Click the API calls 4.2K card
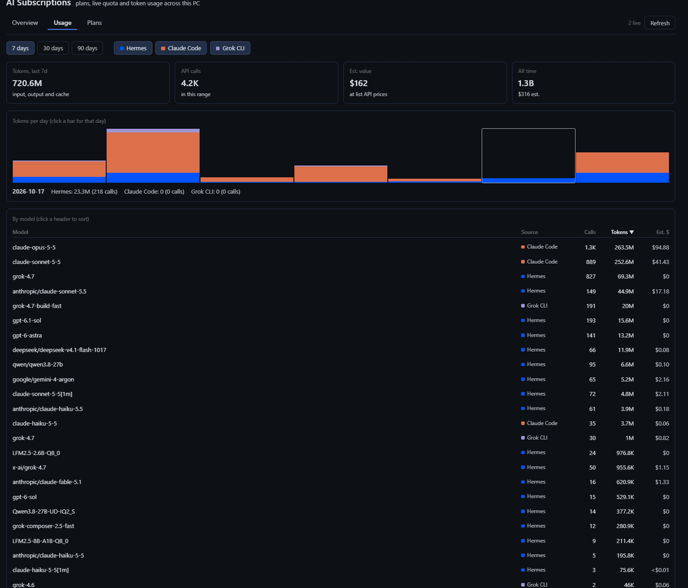 (257, 83)
